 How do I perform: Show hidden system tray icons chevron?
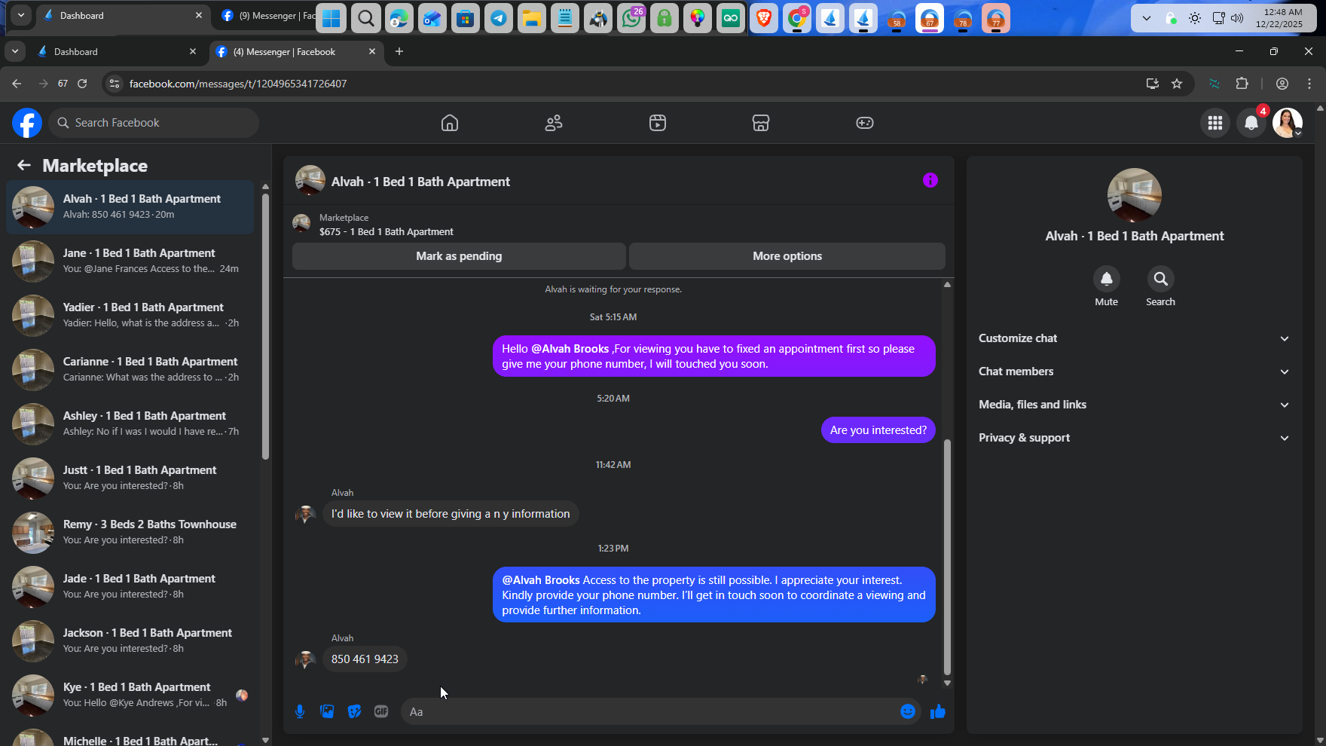tap(1147, 18)
